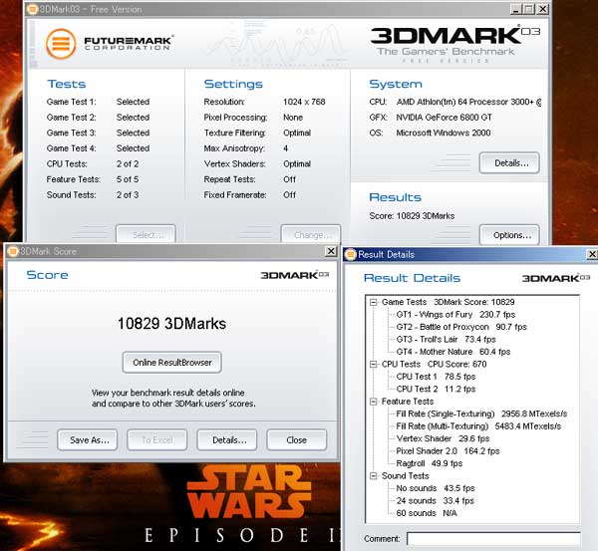Select GT3 - Troll's Lair row
The height and width of the screenshot is (551, 598).
[x=446, y=340]
